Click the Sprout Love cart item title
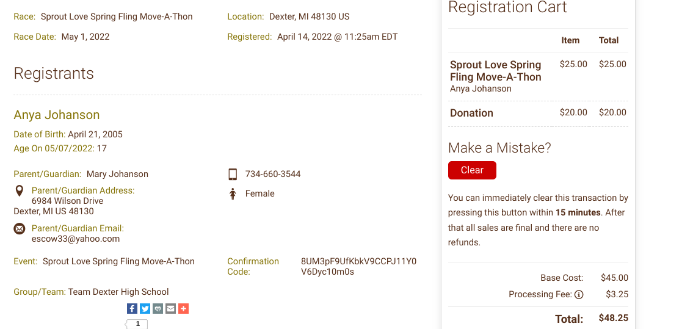This screenshot has height=329, width=693. pyautogui.click(x=495, y=71)
